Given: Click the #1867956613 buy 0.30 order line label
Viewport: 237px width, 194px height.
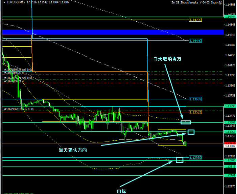Looking at the screenshot, I should [x=19, y=109].
